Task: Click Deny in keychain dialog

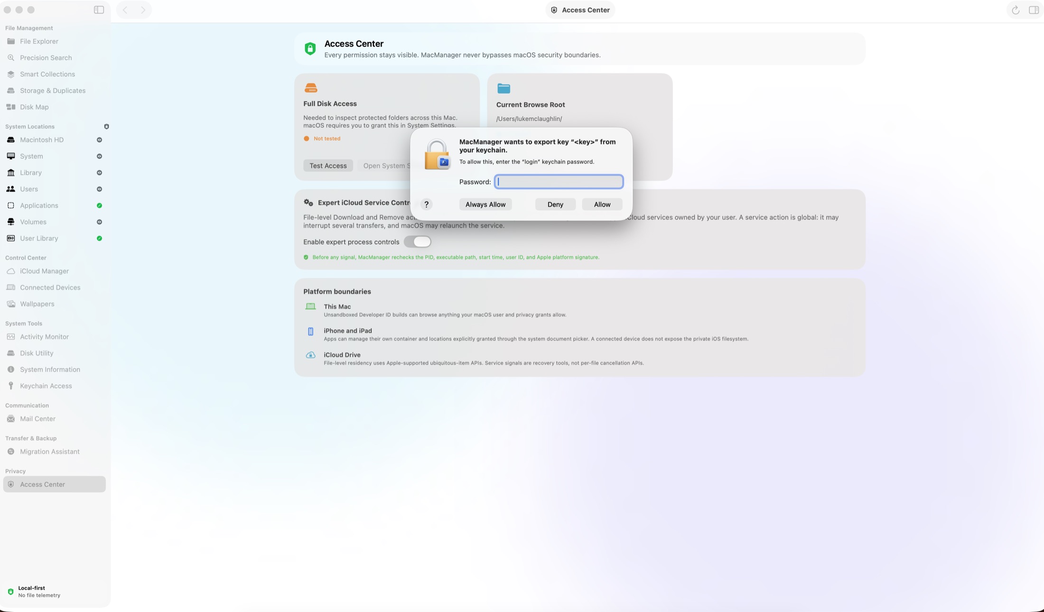Action: pos(555,204)
